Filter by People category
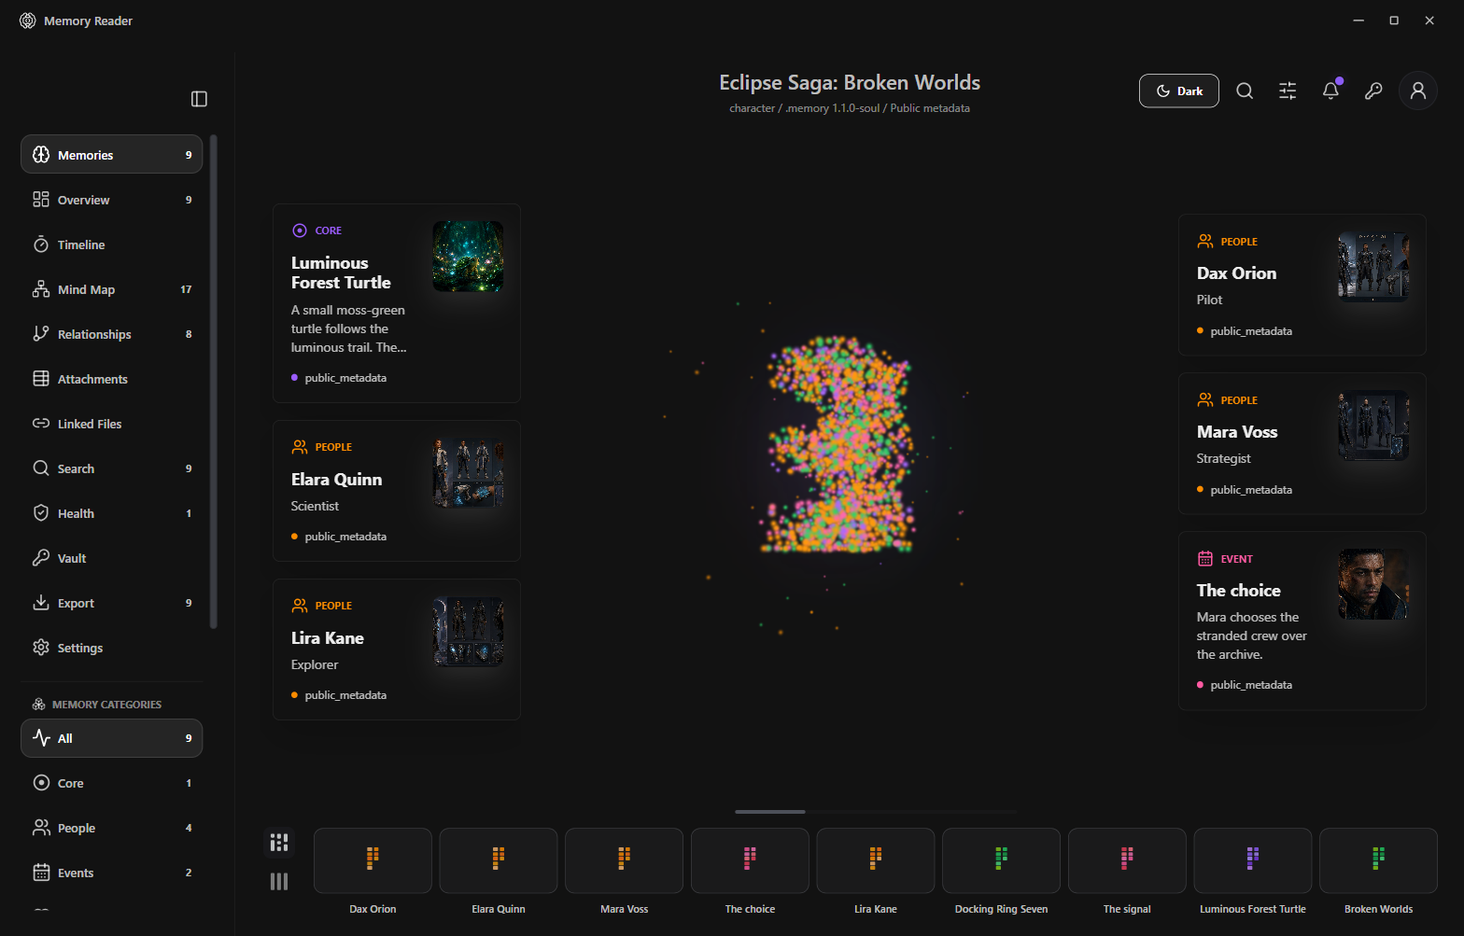Screen dimensions: 1464x936 [112, 828]
